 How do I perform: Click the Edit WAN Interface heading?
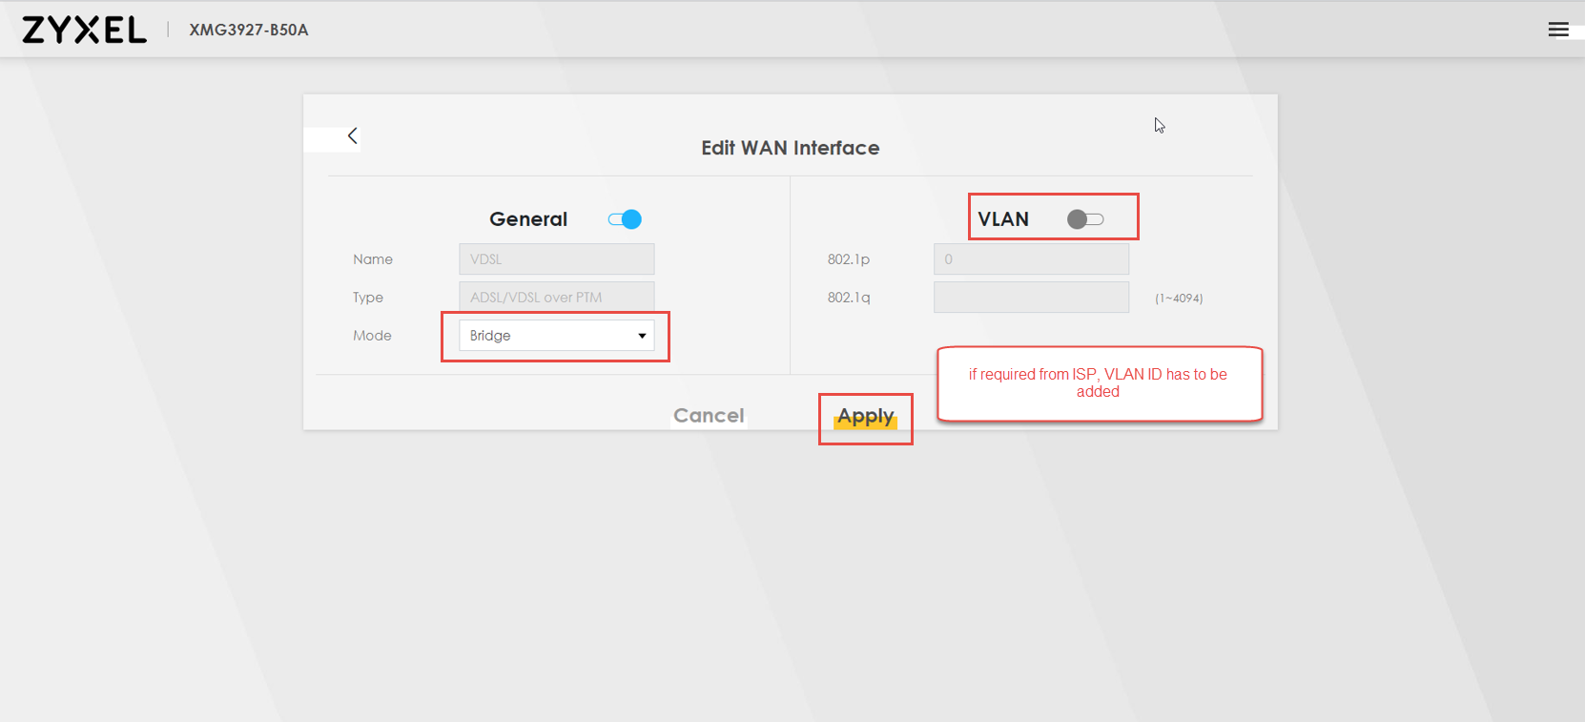point(791,148)
